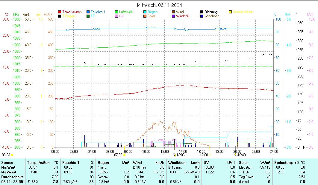Click the cyan Regen legend swatch
The height and width of the screenshot is (185, 318).
pos(145,12)
